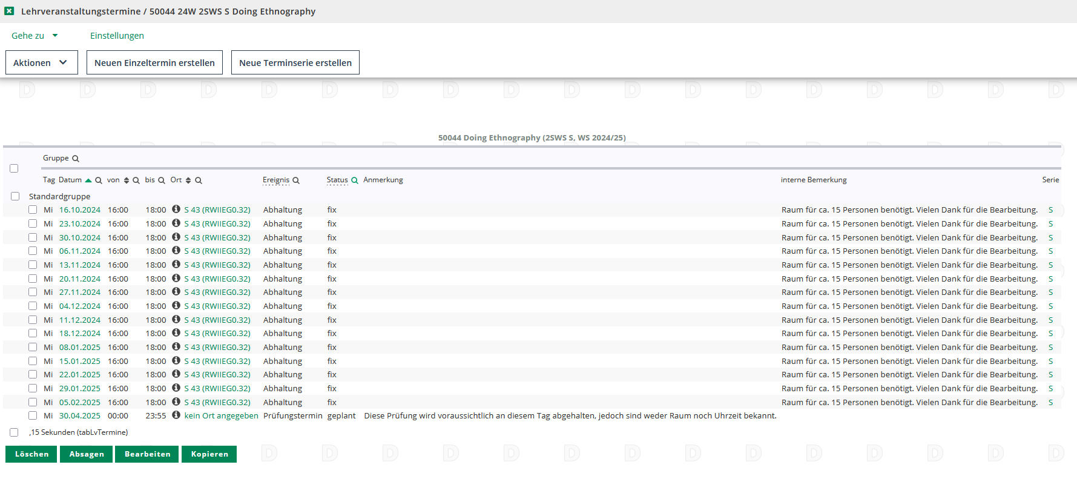This screenshot has height=479, width=1077.
Task: Open the 08.01.2025 date link
Action: tap(80, 347)
